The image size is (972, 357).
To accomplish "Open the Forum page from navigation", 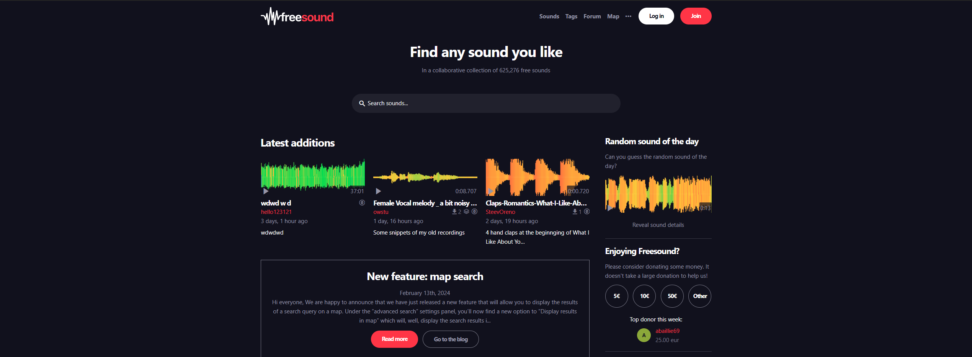I will [592, 16].
